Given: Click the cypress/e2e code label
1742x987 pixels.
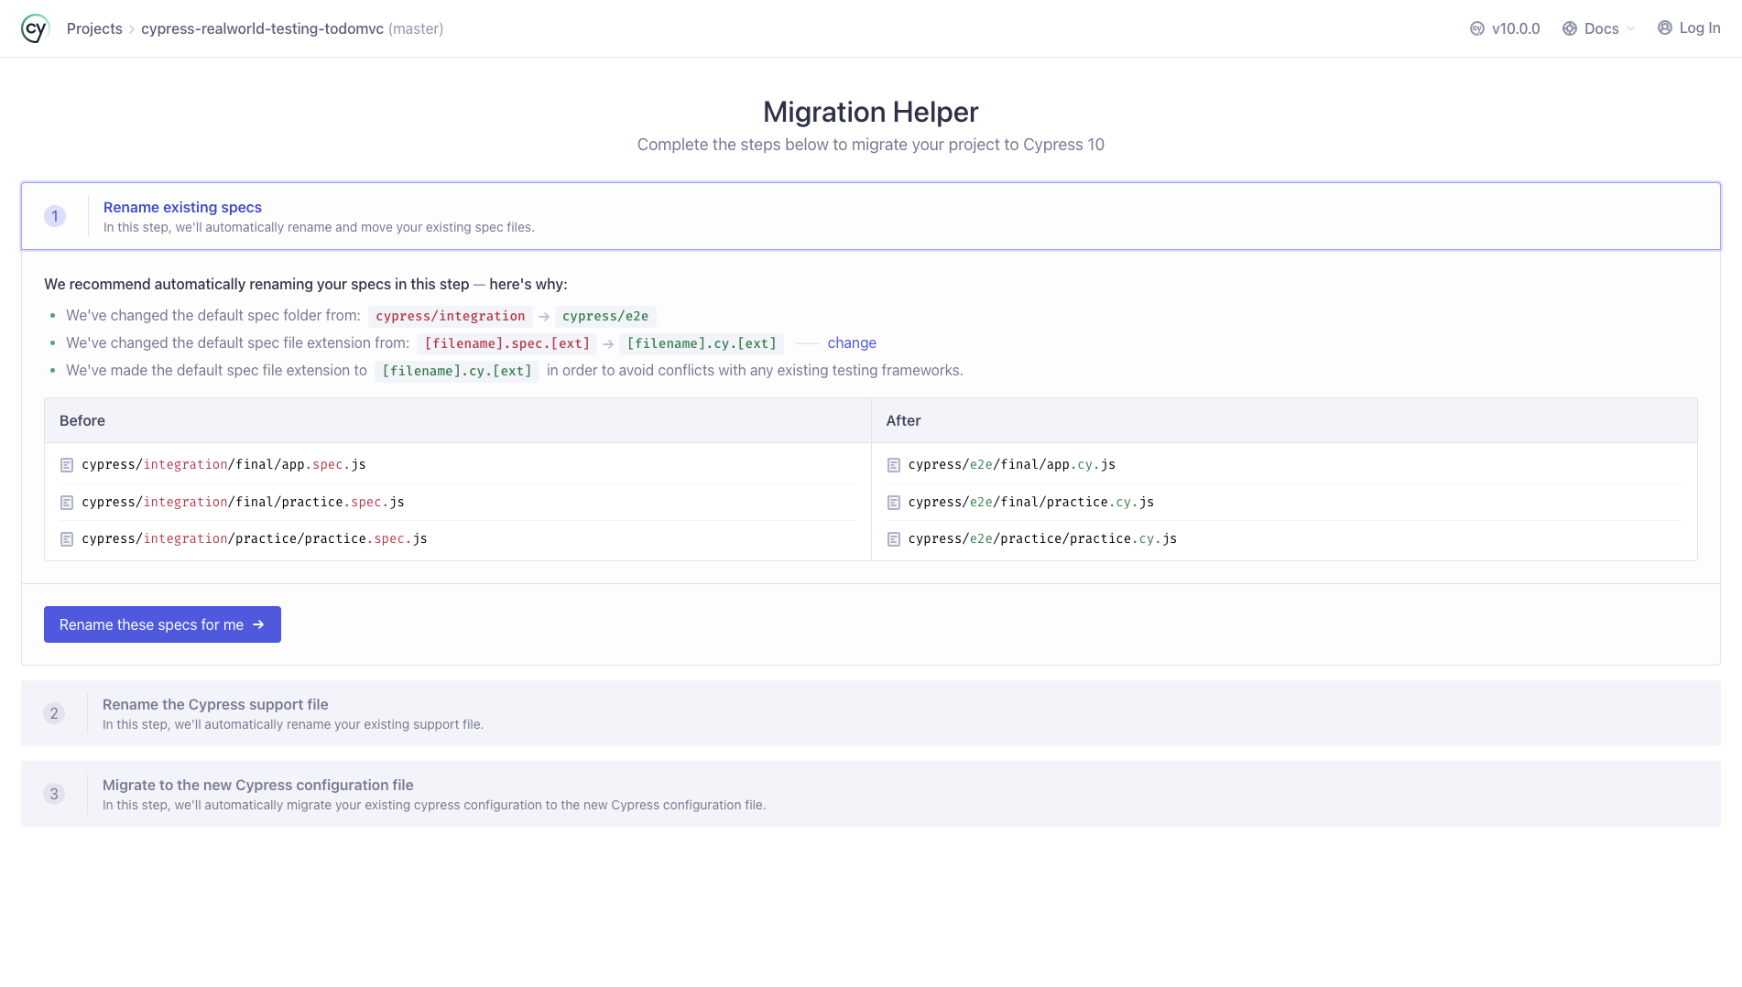Looking at the screenshot, I should pos(605,316).
